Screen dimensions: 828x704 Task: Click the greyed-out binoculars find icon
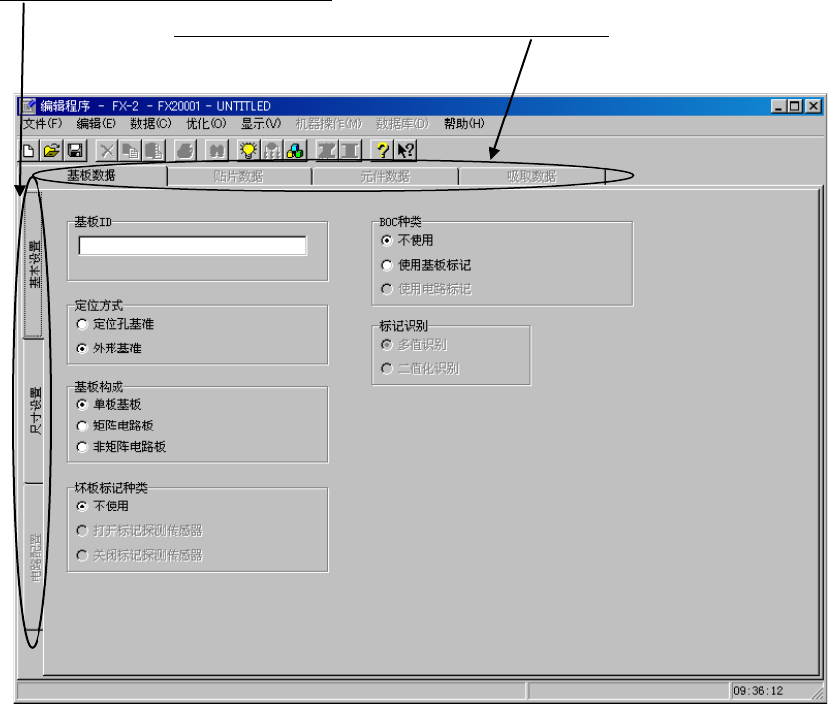click(x=217, y=151)
